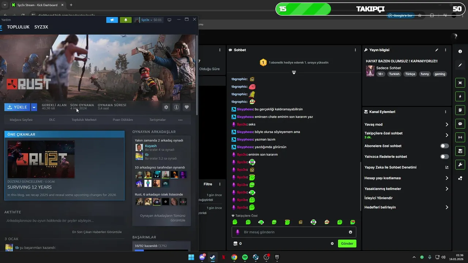The width and height of the screenshot is (468, 263).
Task: Expand Yasaklanmış kelimeler settings
Action: 447,189
